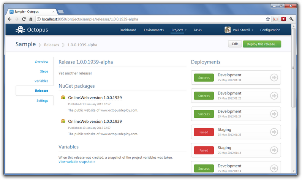Click arrow icon on first Failed Staging deployment
Screen dimensions: 302x180
coord(274,132)
